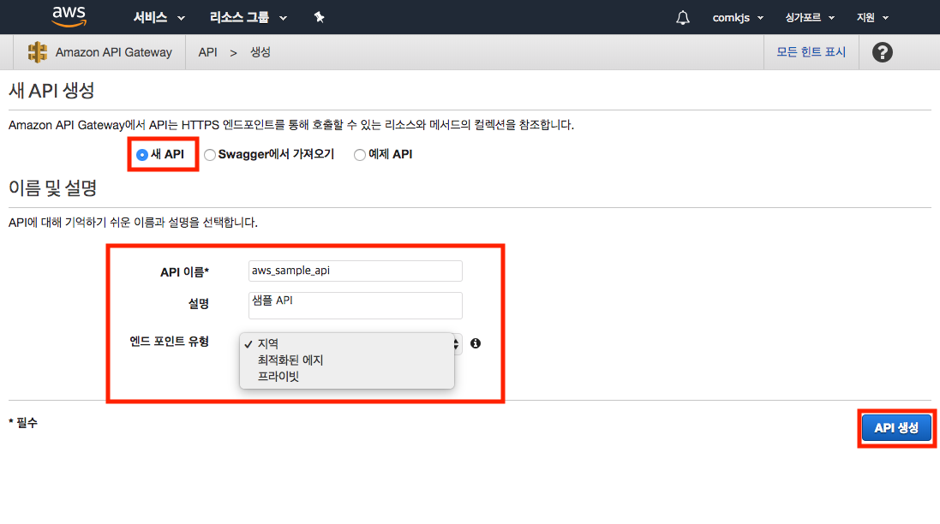The width and height of the screenshot is (940, 524).
Task: Open the 리소스 그룹 dropdown
Action: [248, 17]
